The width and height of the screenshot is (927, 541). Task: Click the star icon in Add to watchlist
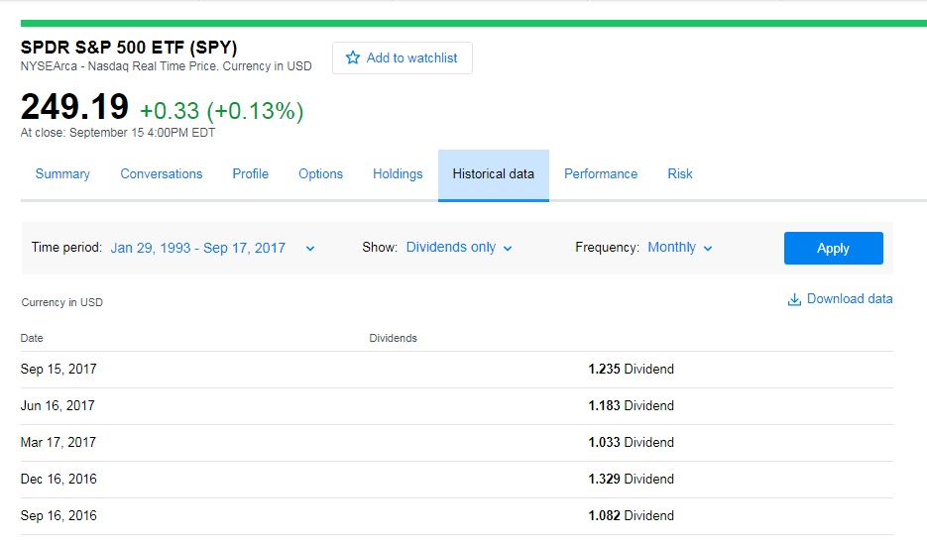(352, 57)
